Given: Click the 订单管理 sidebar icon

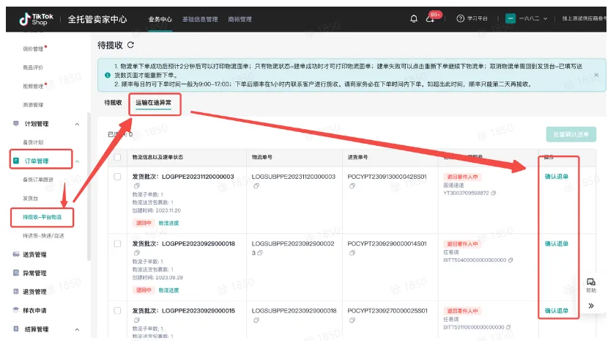Looking at the screenshot, I should (16, 161).
